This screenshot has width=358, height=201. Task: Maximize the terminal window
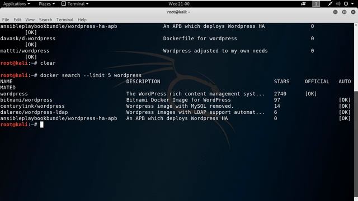344,12
